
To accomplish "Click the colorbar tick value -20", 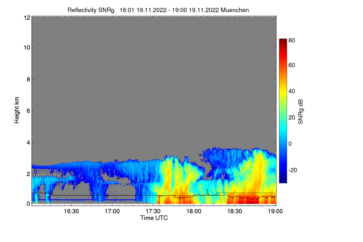I will point(293,170).
